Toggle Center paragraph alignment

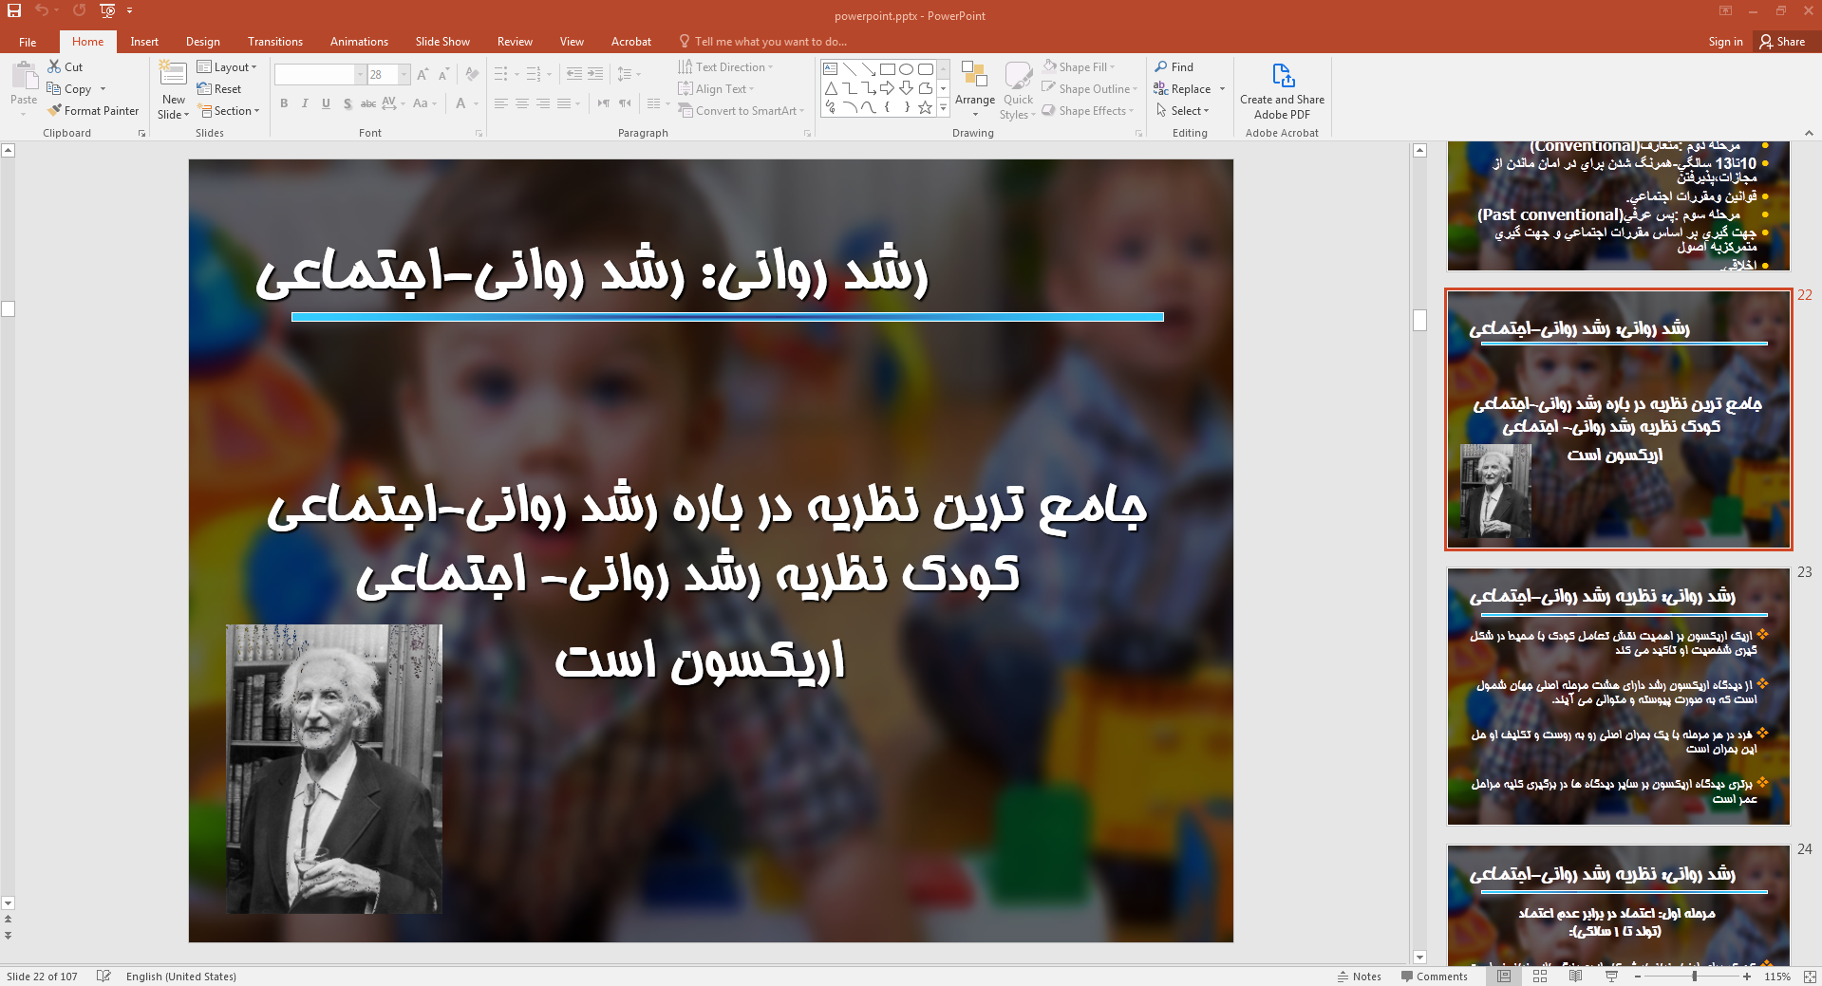click(x=522, y=103)
